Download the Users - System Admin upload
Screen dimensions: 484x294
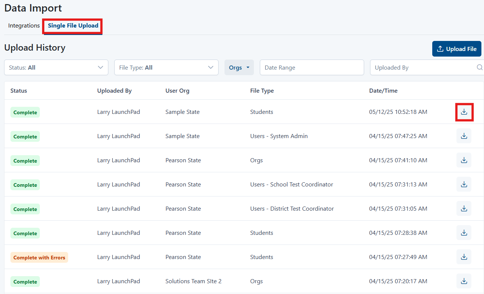point(464,136)
